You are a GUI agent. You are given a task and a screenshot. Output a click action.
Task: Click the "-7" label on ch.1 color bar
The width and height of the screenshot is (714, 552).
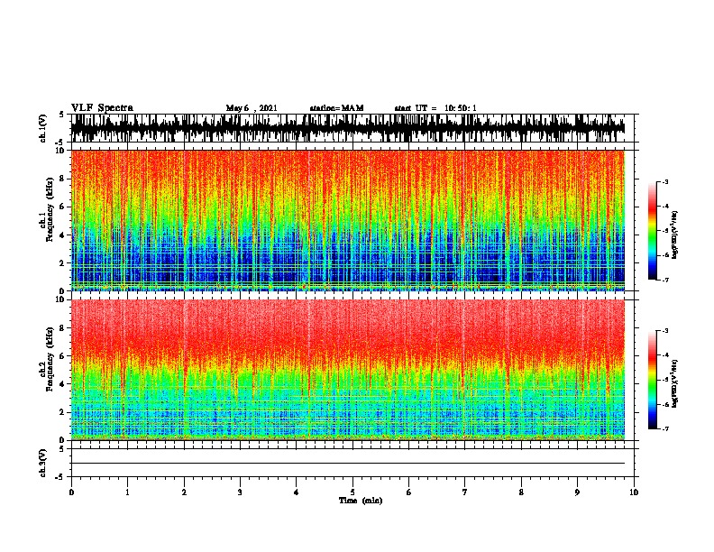(x=664, y=280)
